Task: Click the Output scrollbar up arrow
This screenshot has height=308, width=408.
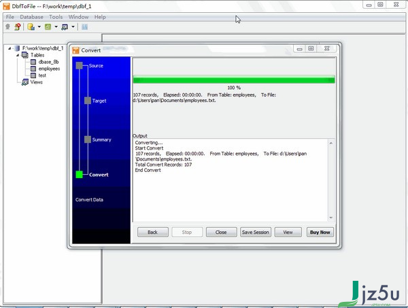Action: 331,143
